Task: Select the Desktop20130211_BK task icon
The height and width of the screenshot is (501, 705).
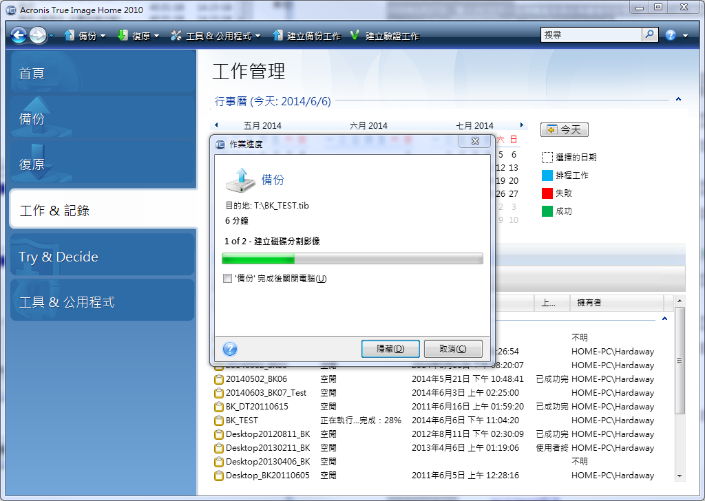Action: pos(219,448)
